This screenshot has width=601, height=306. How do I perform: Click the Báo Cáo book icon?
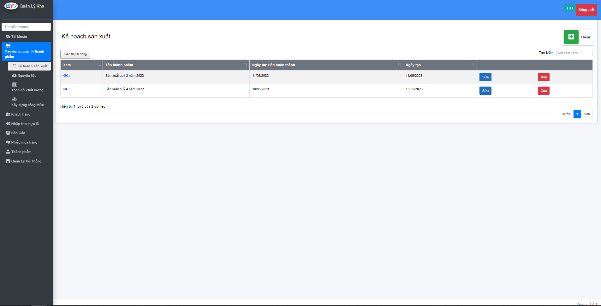(8, 133)
